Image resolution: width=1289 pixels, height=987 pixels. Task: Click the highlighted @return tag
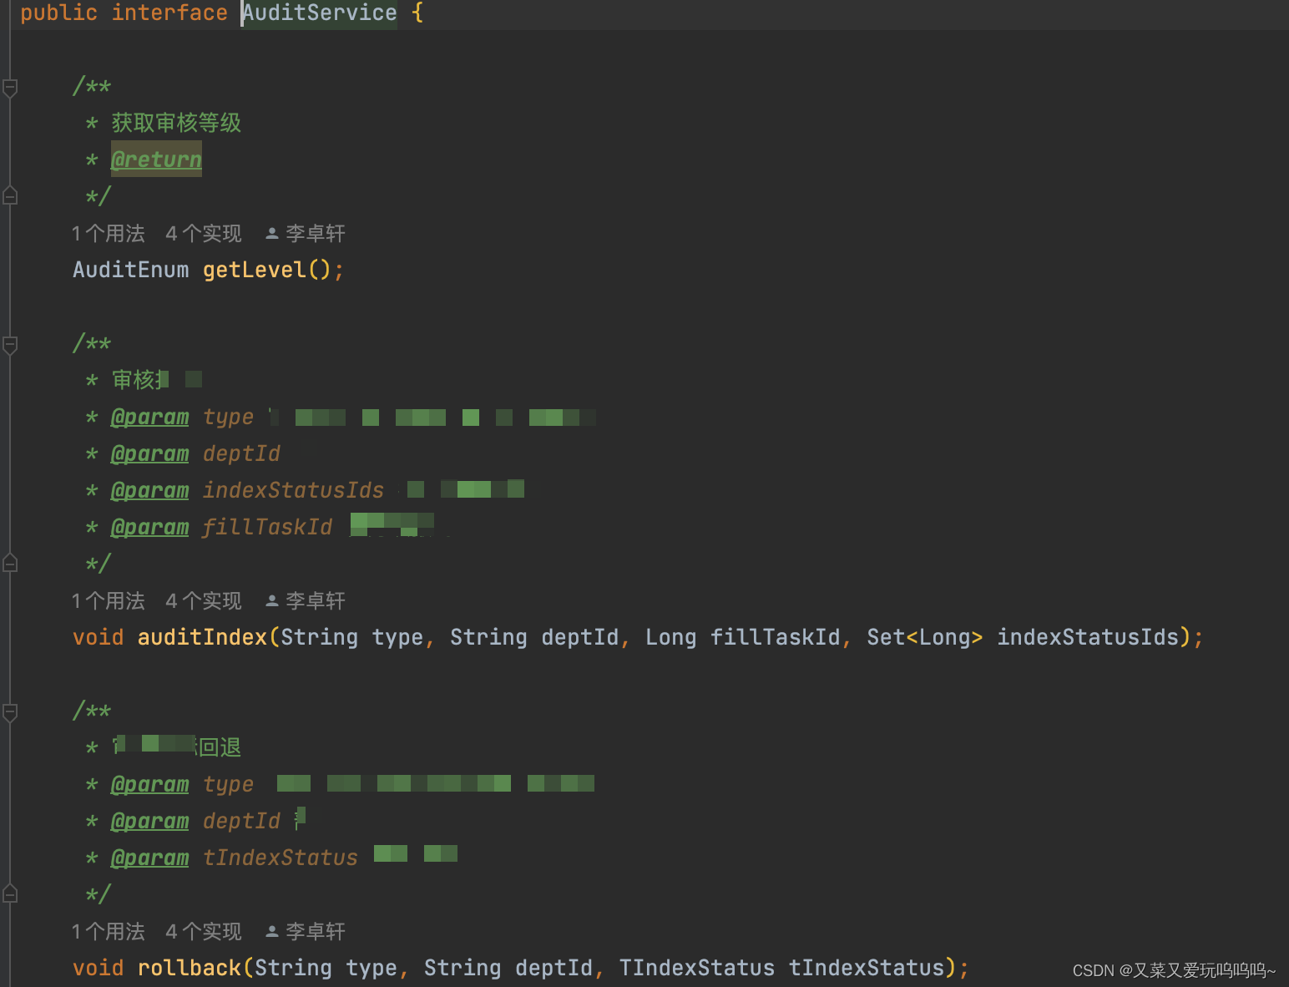click(156, 159)
